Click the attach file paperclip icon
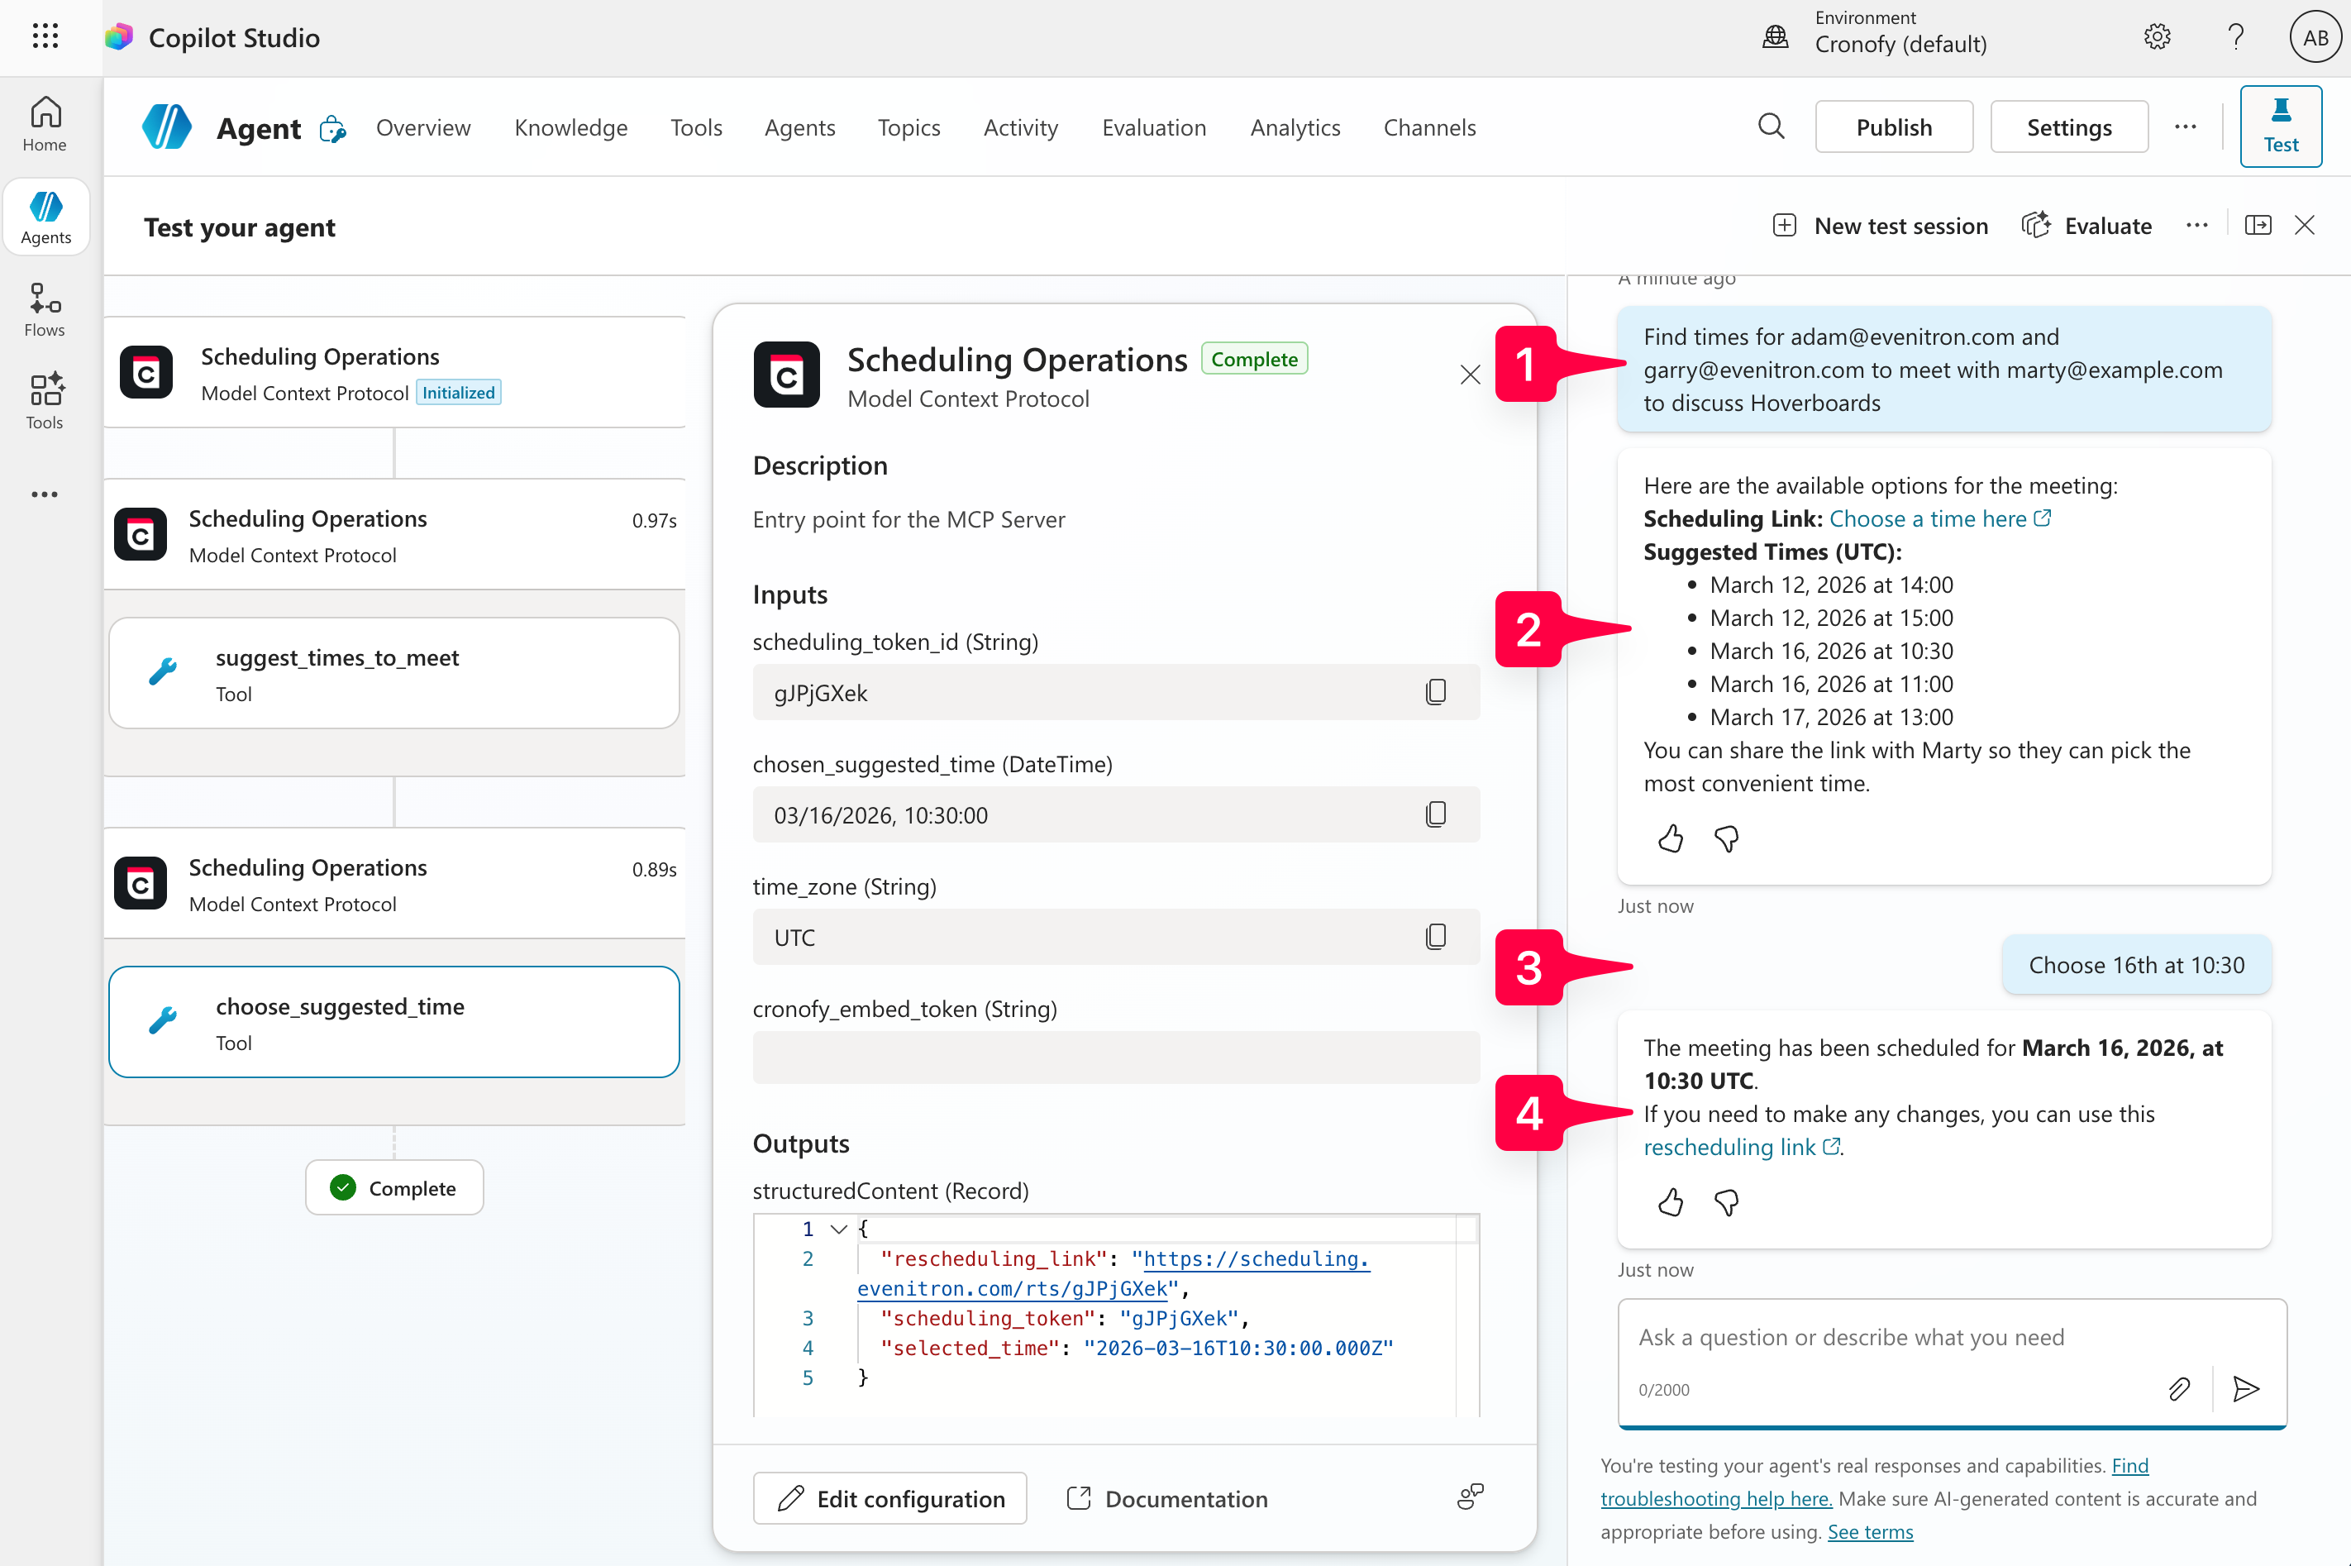Screen dimensions: 2351x1566 (x=2178, y=1388)
